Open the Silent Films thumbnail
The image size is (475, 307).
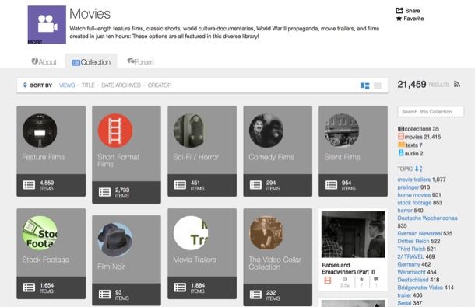point(342,131)
